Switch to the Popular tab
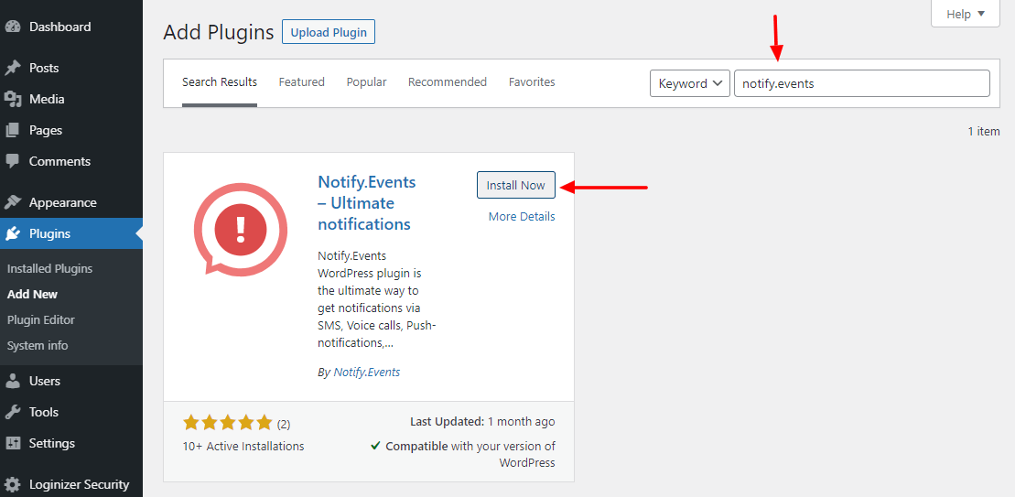 pyautogui.click(x=366, y=82)
